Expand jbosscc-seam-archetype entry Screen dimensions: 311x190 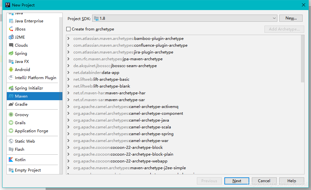(x=69, y=65)
